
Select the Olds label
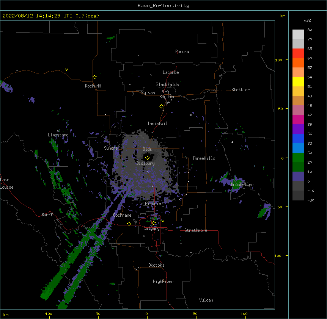[x=147, y=149]
